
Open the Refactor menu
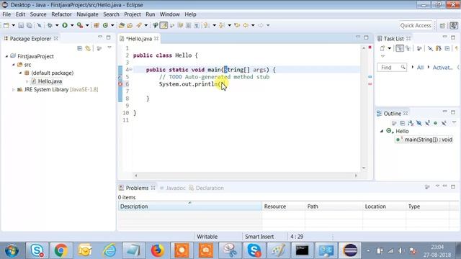pyautogui.click(x=61, y=14)
